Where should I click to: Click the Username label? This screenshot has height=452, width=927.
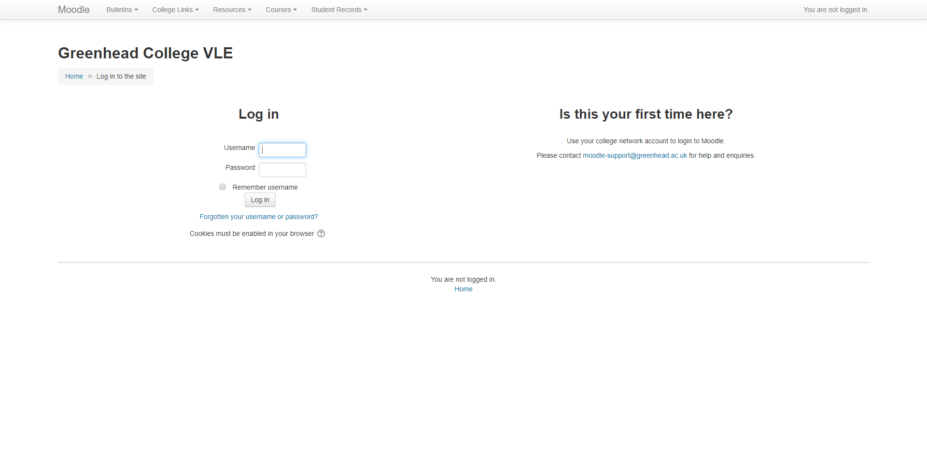[x=239, y=148]
